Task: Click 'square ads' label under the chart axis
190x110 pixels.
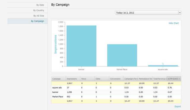Action: coord(163,69)
